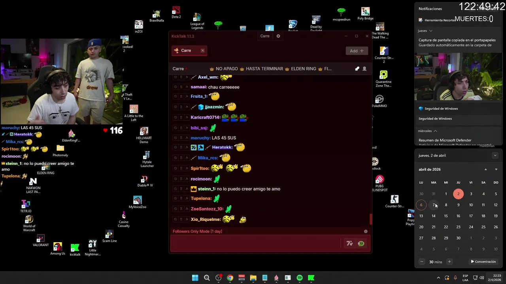Viewport: 506px width, 284px height.
Task: Open Resumen de Microsoft Defender notification
Action: (459, 141)
